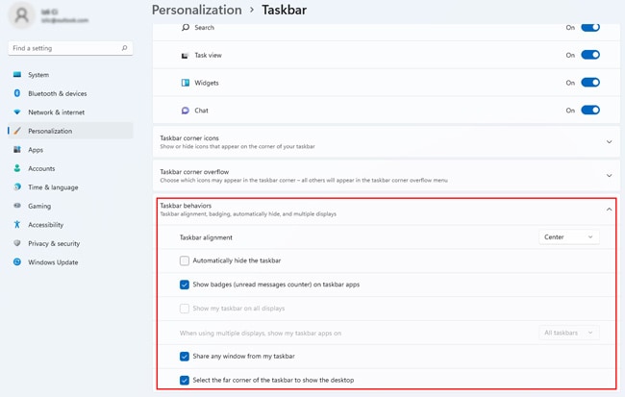This screenshot has height=397, width=625.
Task: Go to Windows Update settings
Action: 70,261
